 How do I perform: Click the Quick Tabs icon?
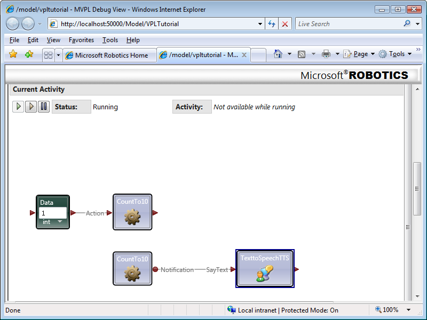pos(48,54)
